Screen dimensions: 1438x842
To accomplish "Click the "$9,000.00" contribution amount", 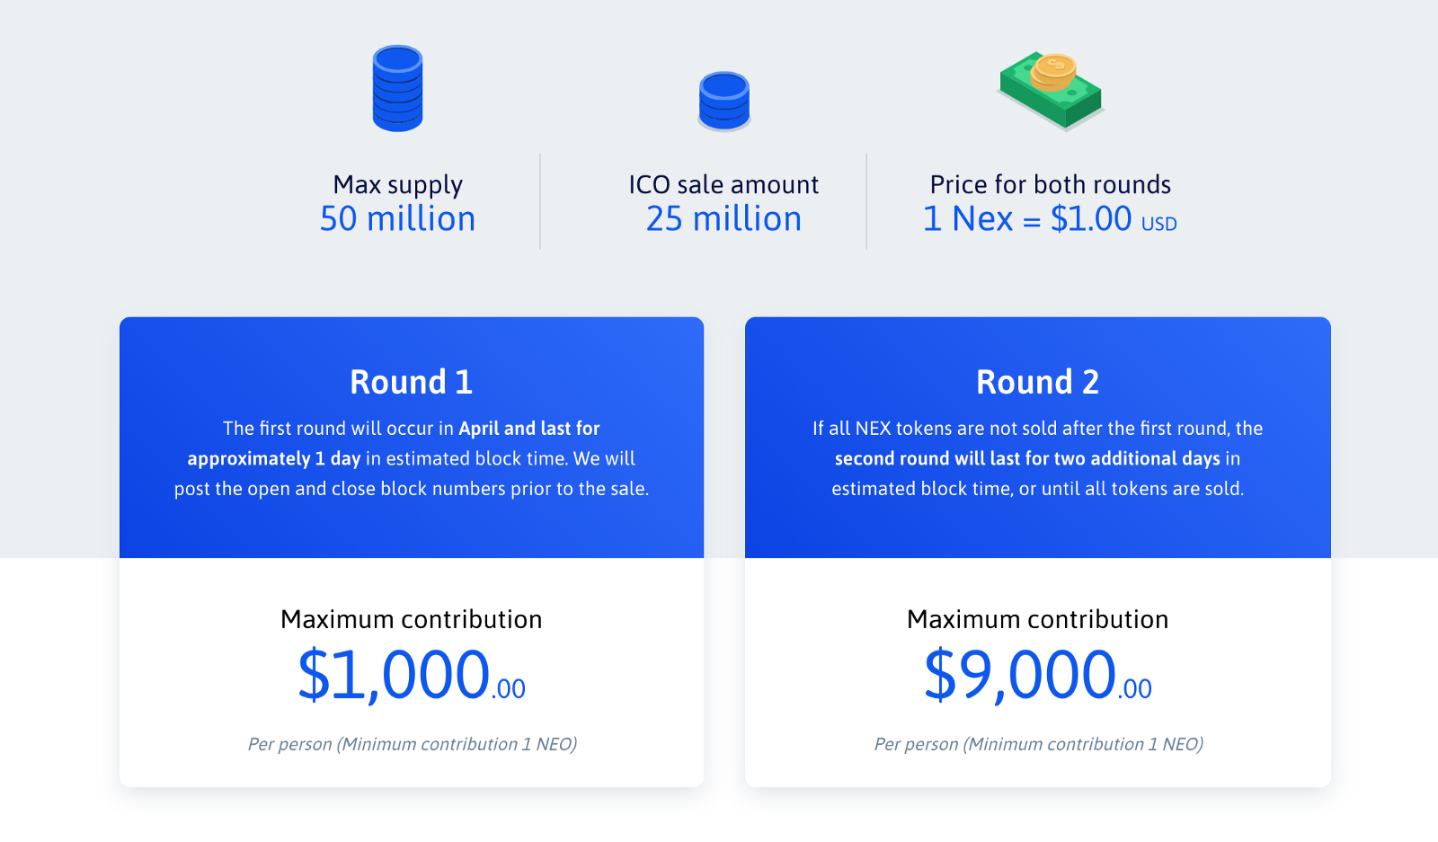I will [1037, 676].
